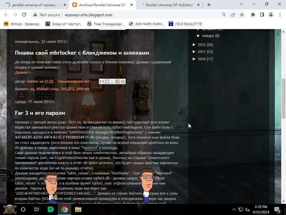Click the Chrome taskbar icon
This screenshot has height=215, width=286.
(x=65, y=209)
